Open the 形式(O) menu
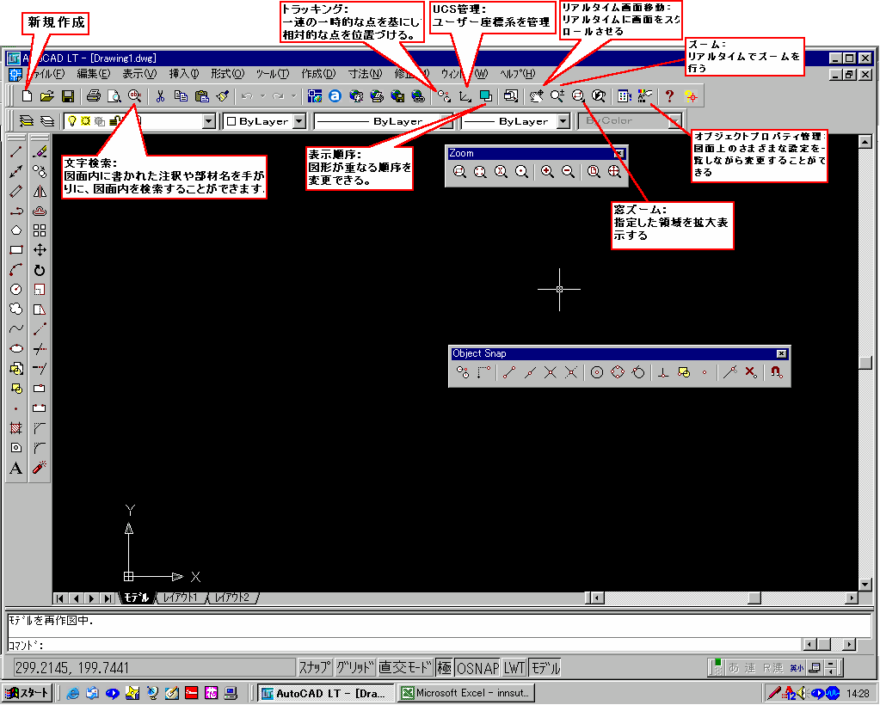 tap(227, 73)
